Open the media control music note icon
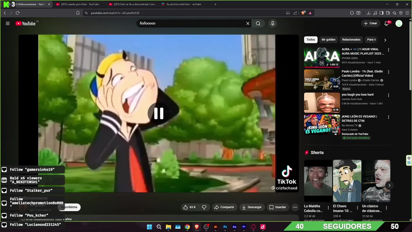 tap(375, 13)
